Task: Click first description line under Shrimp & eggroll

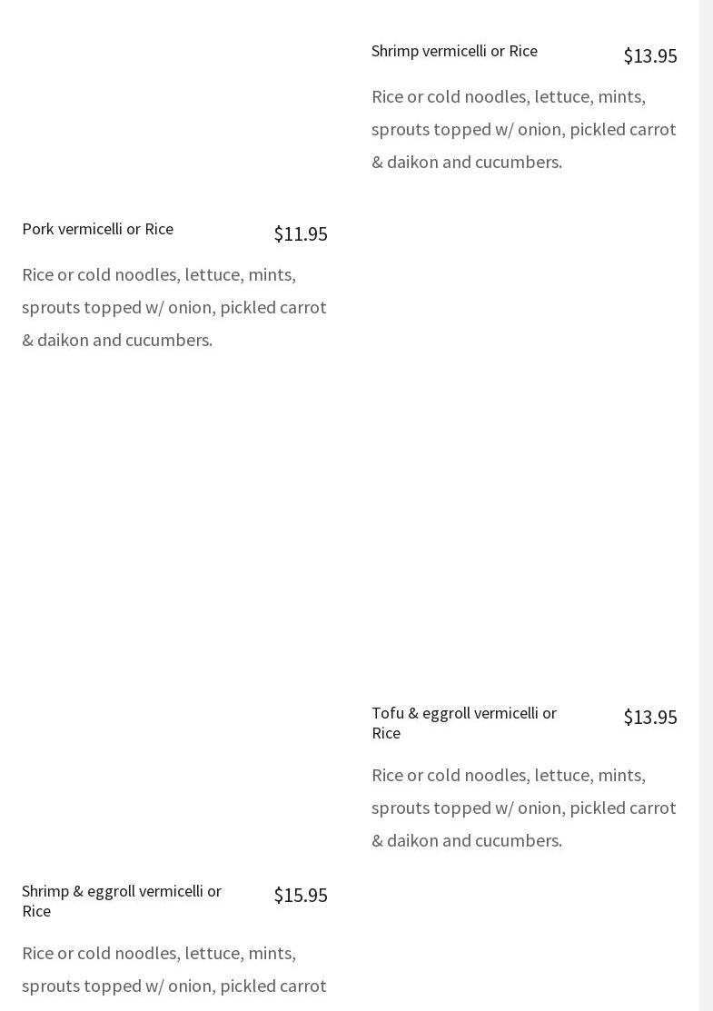Action: tap(159, 953)
